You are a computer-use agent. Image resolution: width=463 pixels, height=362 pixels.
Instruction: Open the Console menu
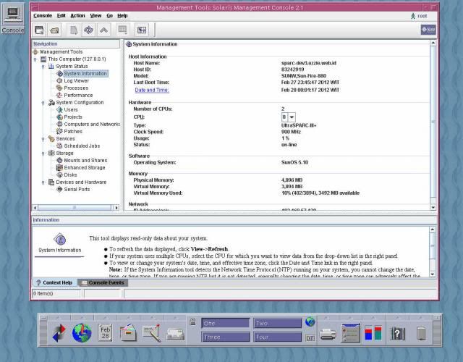tap(43, 16)
